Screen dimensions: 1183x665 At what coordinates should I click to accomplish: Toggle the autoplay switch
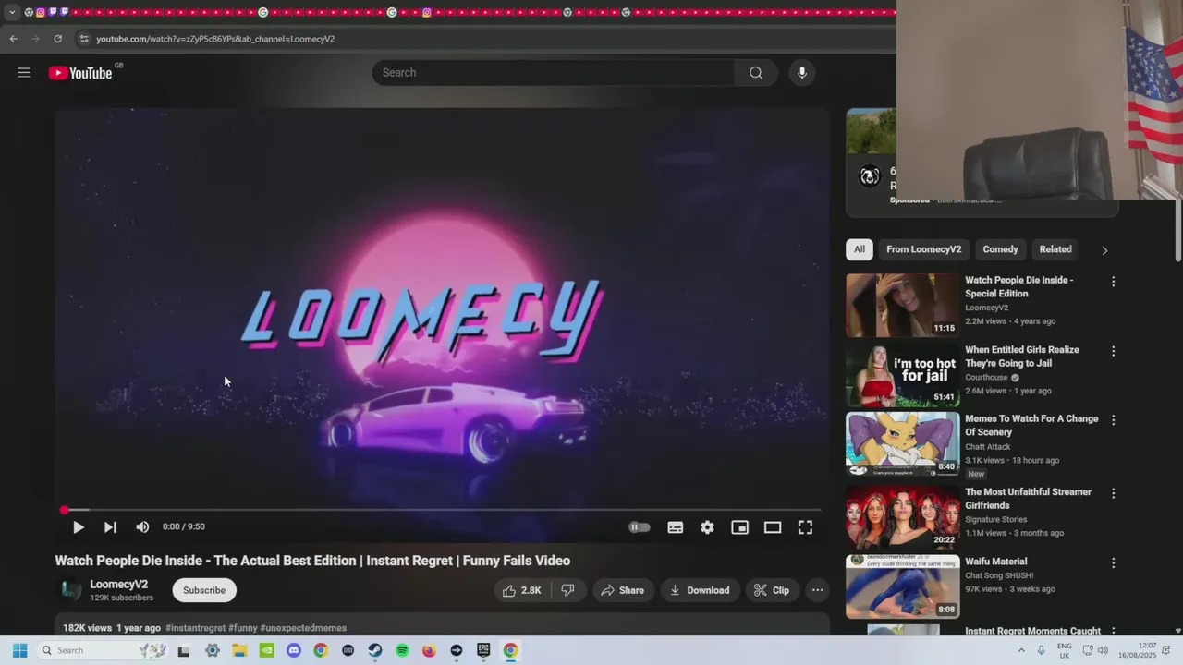(640, 527)
